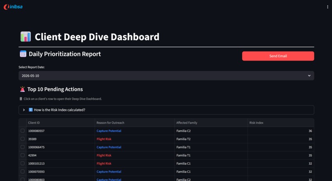
Task: Click client ID 39389
Action: point(32,139)
